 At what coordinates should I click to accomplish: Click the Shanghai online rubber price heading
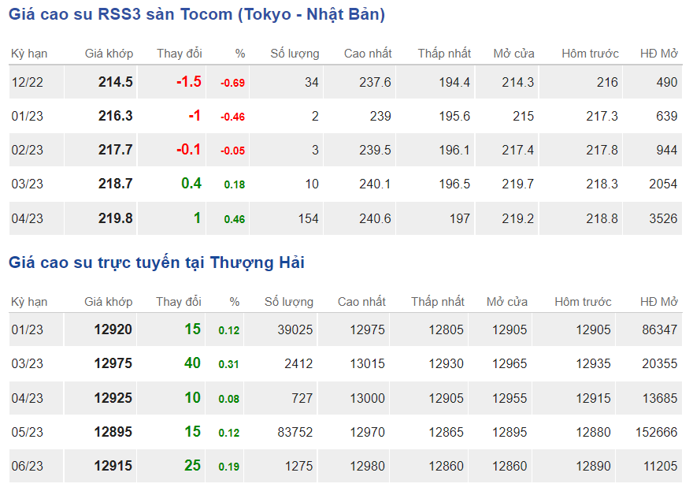157,263
